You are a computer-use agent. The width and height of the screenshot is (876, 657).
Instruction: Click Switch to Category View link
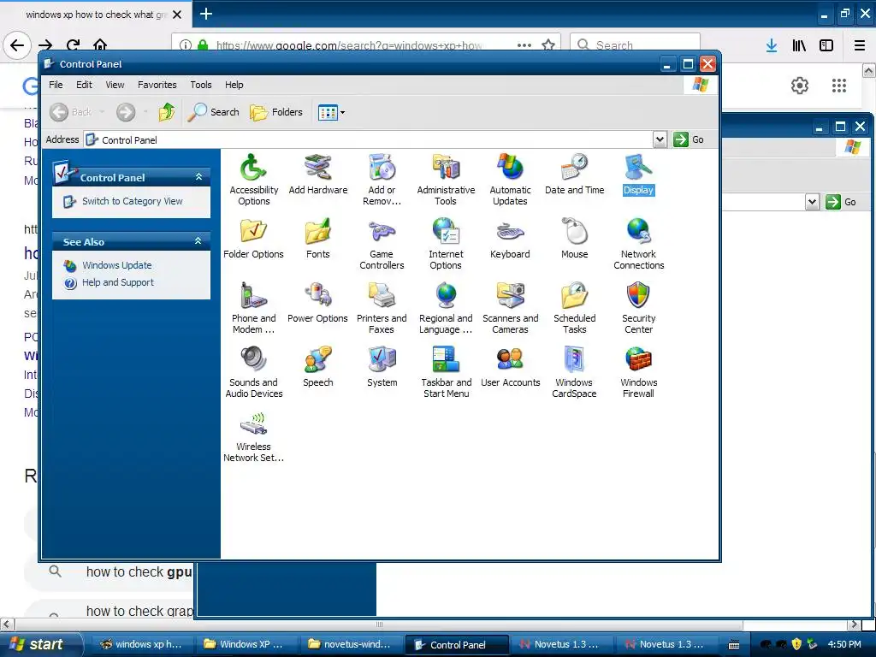coord(132,201)
